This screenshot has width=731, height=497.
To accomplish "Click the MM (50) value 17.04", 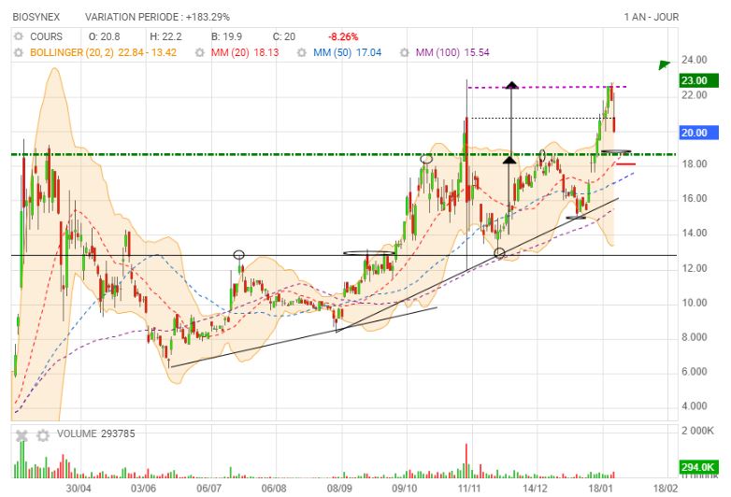I will pos(368,52).
